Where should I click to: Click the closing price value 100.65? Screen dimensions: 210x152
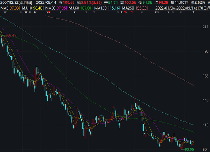69,2
